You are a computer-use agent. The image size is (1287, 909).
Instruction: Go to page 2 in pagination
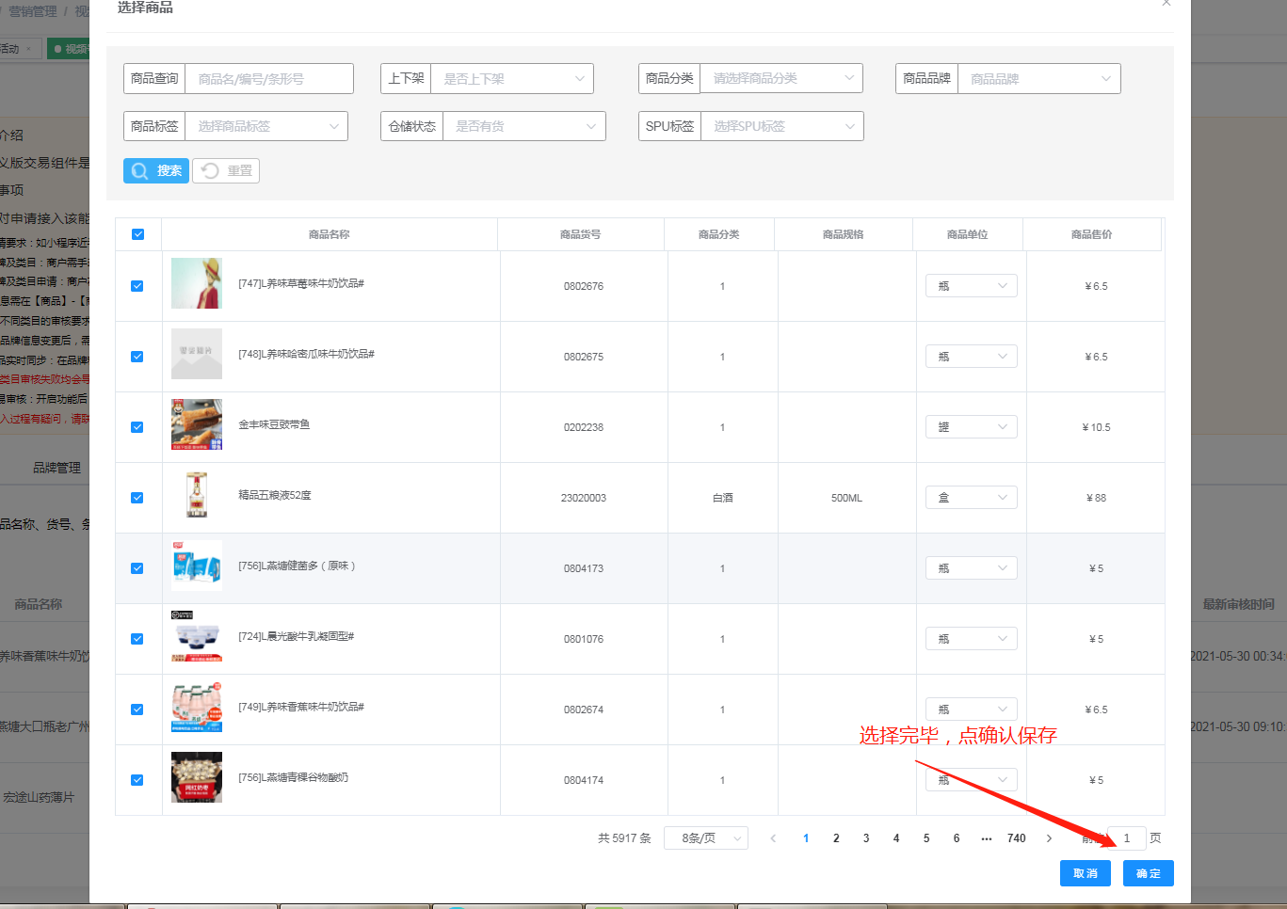836,838
